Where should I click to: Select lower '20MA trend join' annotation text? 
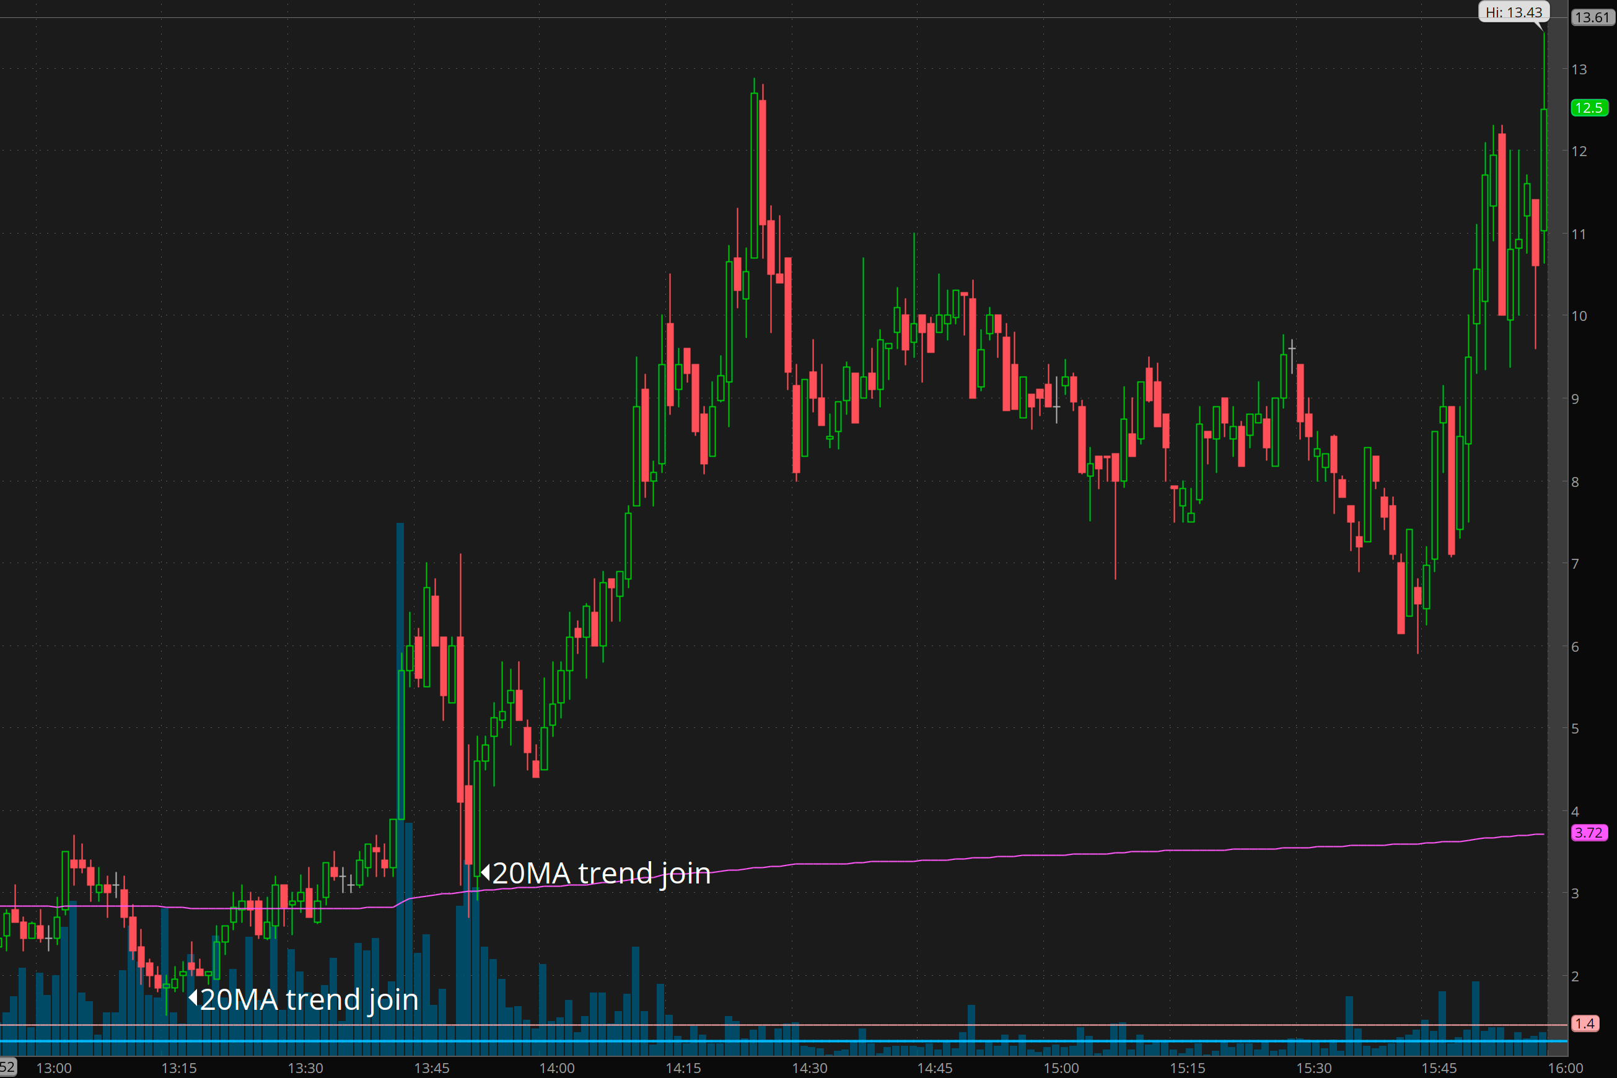(x=309, y=999)
